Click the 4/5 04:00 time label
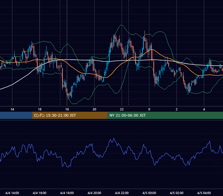Viewport: 223px width, 196px height. tap(204, 193)
